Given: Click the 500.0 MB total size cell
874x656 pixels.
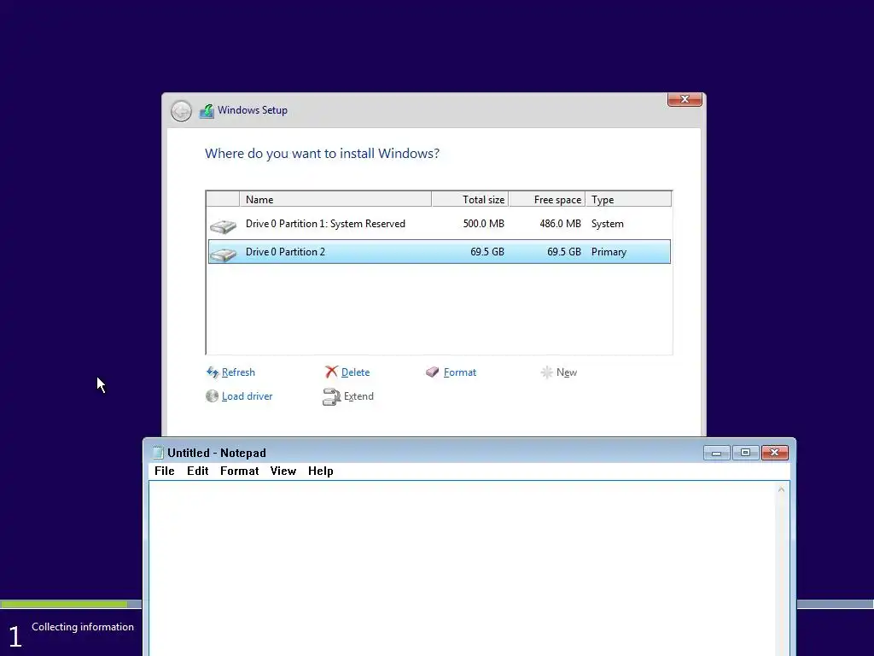Looking at the screenshot, I should coord(483,224).
